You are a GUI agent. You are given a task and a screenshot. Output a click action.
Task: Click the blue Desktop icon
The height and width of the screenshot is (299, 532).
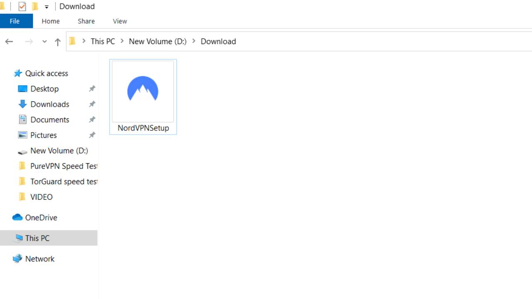pos(22,89)
